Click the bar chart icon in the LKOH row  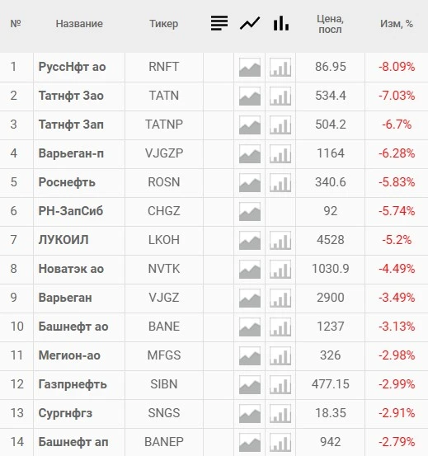tap(280, 241)
